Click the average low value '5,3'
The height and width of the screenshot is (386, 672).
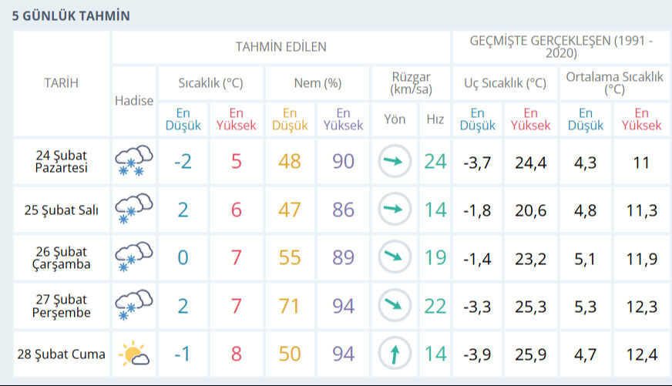586,307
